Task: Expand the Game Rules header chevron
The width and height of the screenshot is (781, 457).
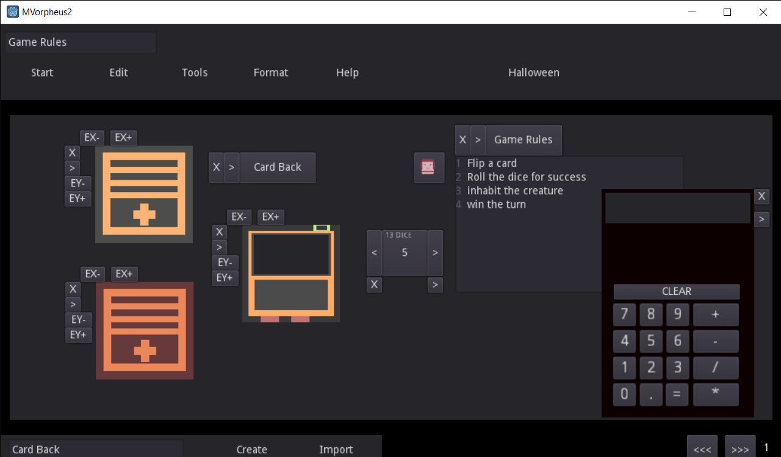Action: (478, 140)
